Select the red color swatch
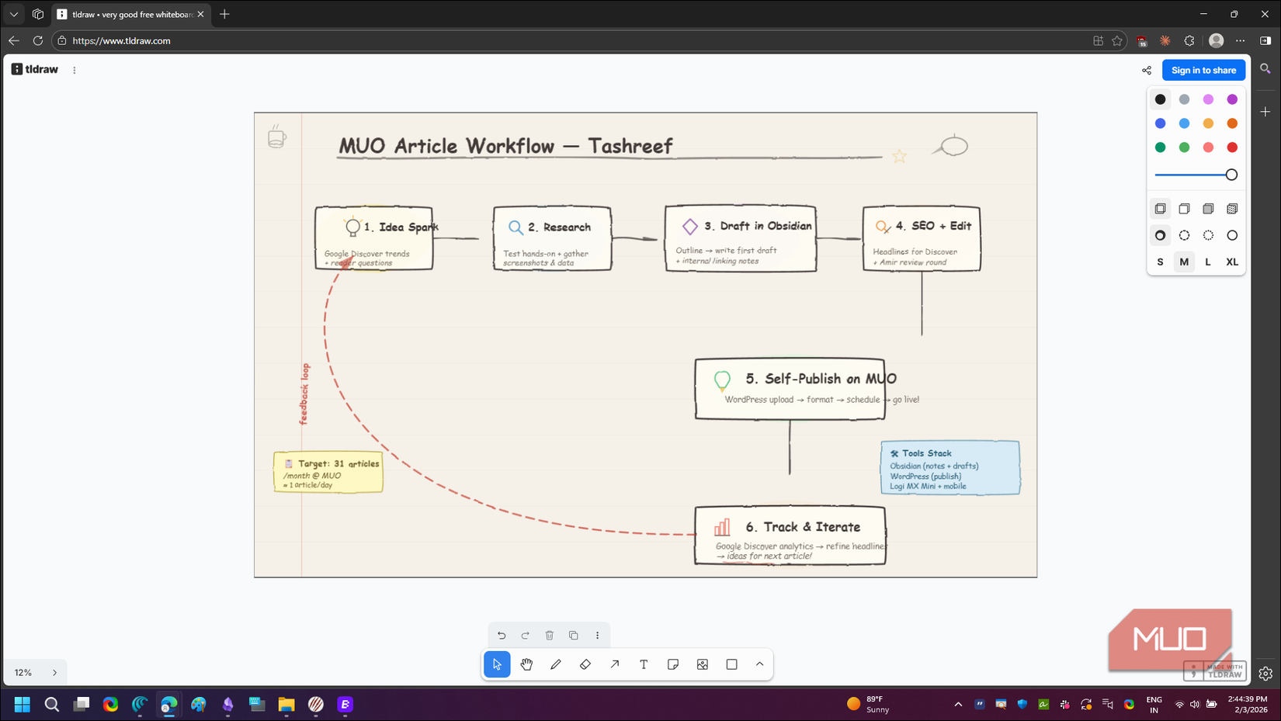This screenshot has height=721, width=1281. pos(1232,147)
